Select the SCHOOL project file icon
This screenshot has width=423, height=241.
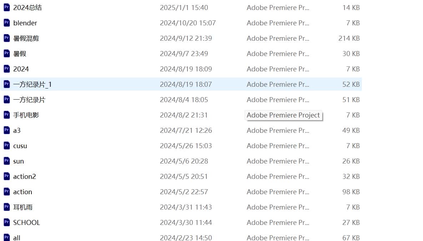pyautogui.click(x=7, y=222)
